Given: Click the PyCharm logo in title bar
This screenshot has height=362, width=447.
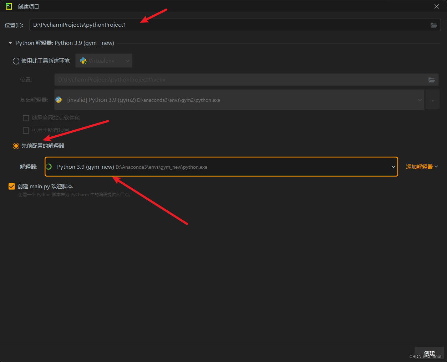Looking at the screenshot, I should (x=9, y=6).
